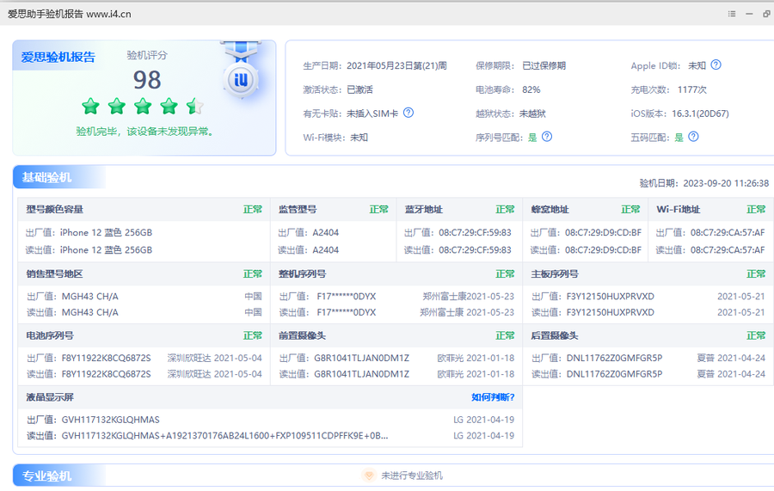
Task: Click 郑州富士康2021-05-23 on 出厂值 row
Action: point(468,297)
